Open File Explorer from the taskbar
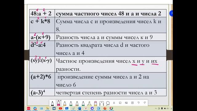The image size is (197, 111). (48, 108)
